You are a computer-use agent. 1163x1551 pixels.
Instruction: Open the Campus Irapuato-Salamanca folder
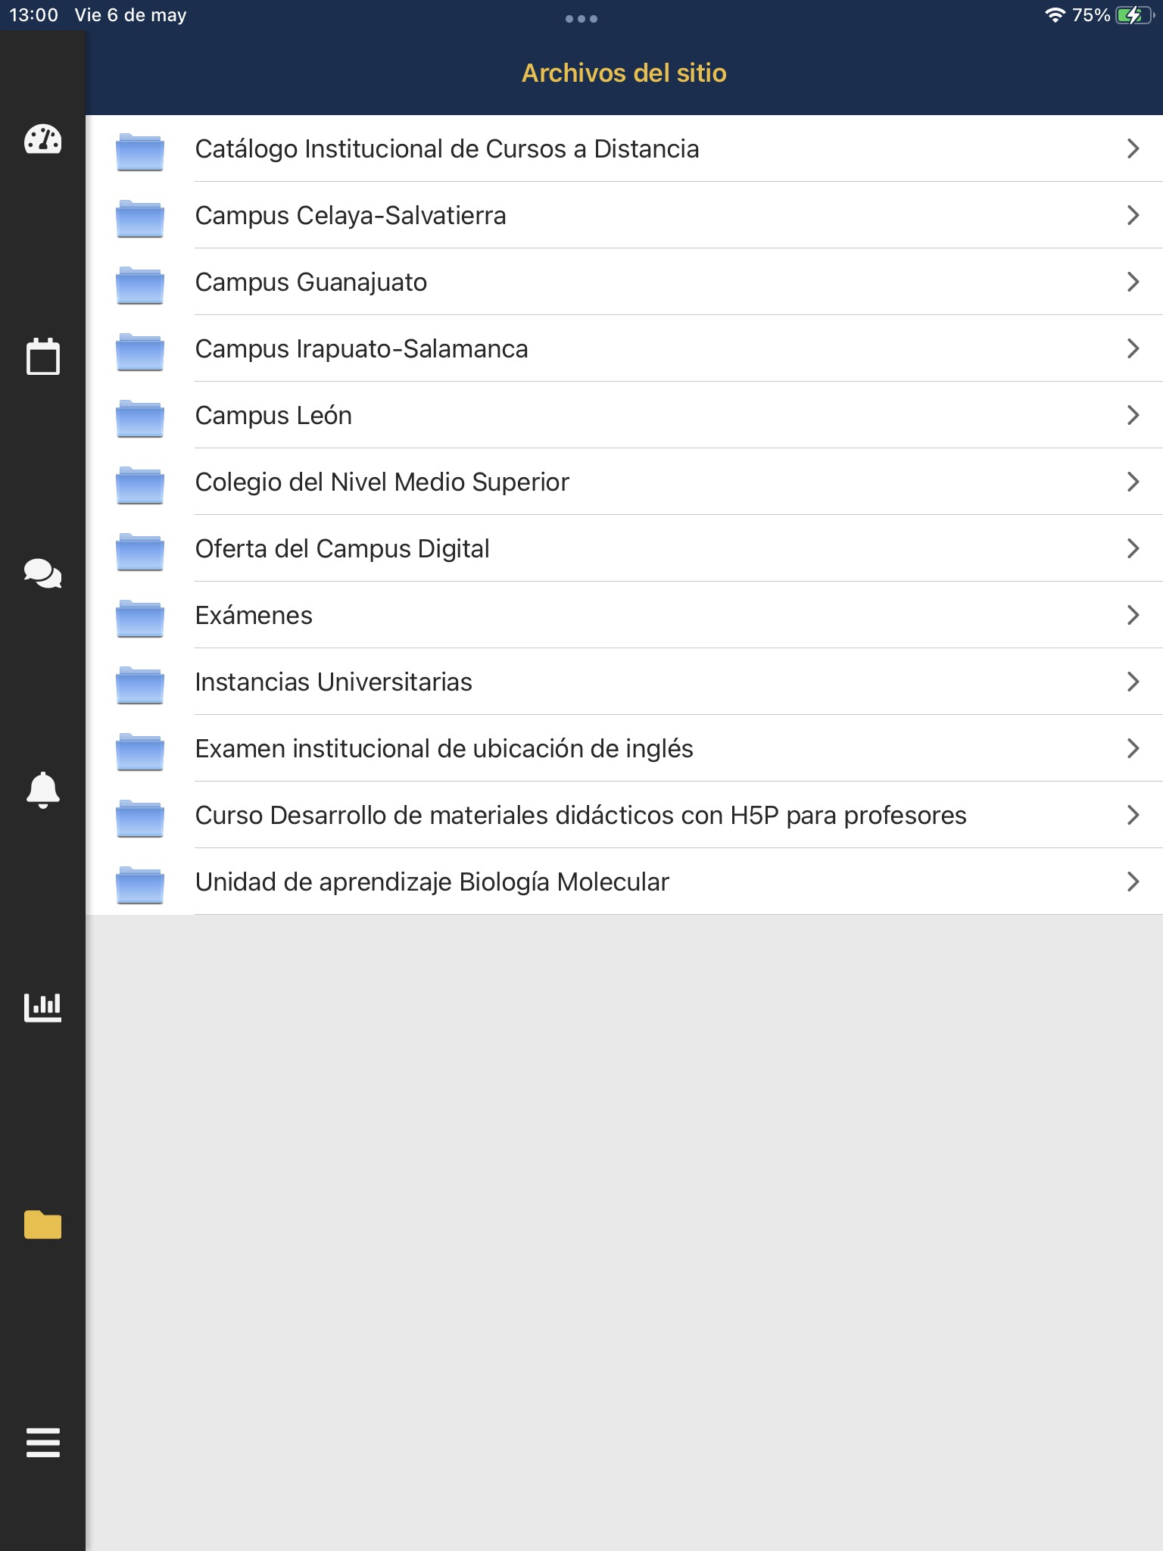tap(624, 348)
